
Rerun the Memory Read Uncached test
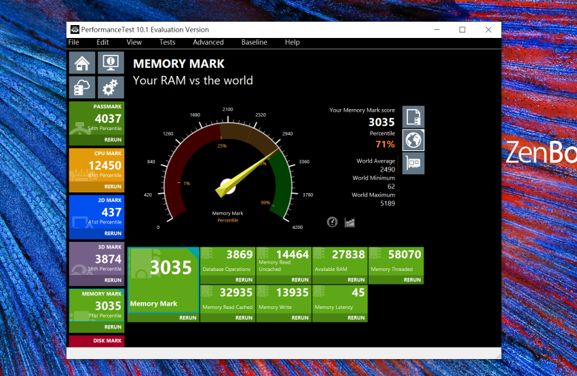coord(300,280)
